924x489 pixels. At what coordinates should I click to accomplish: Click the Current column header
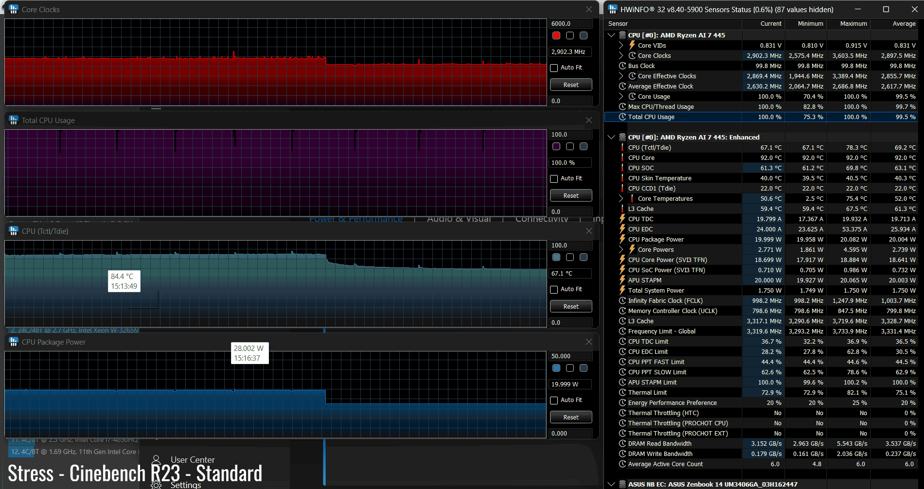pos(763,23)
